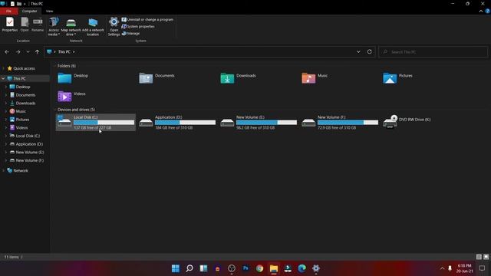Open Settings from the ribbon
The image size is (491, 276).
coord(114,27)
